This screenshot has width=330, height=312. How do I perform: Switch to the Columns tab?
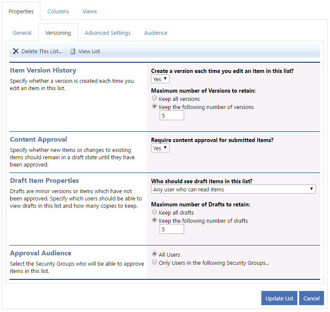(x=58, y=11)
